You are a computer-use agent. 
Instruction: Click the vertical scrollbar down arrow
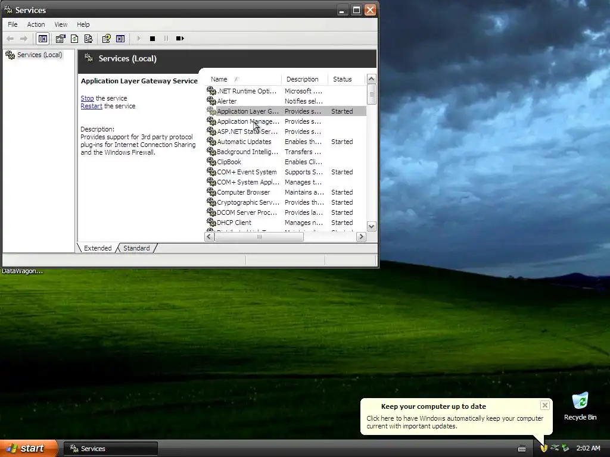pos(372,227)
